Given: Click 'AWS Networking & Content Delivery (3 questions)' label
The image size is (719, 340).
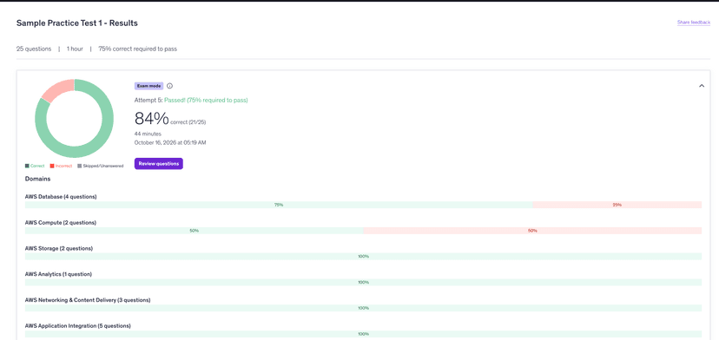Looking at the screenshot, I should [88, 300].
